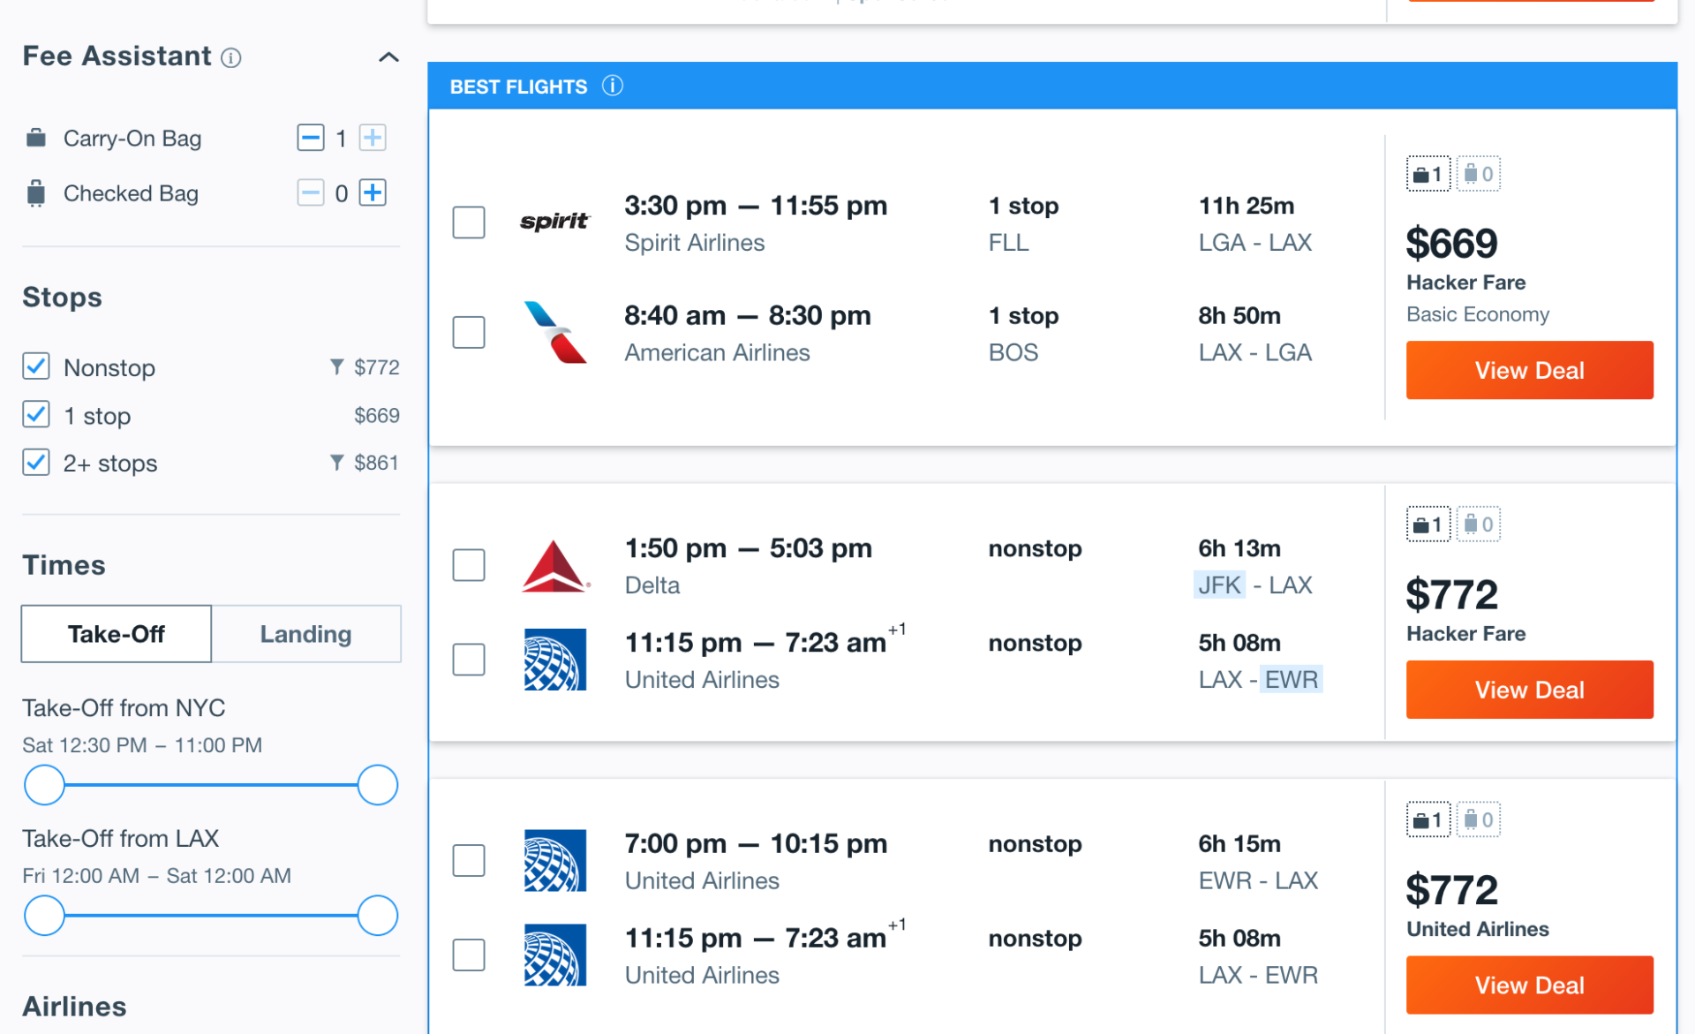Image resolution: width=1695 pixels, height=1034 pixels.
Task: Select the checkbox for the Delta nonstop flight
Action: (x=469, y=566)
